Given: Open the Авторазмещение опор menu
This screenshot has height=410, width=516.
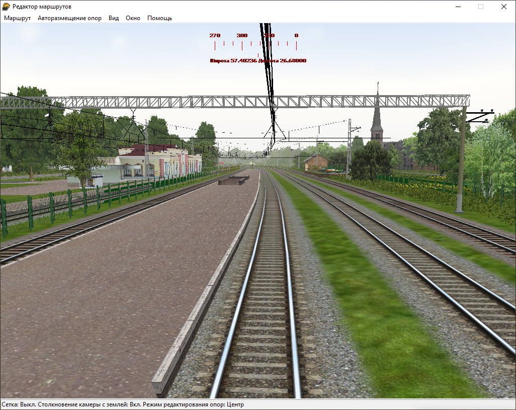Looking at the screenshot, I should (x=69, y=18).
